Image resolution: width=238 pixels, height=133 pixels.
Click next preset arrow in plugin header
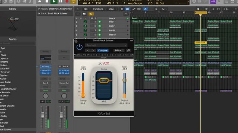(93, 50)
